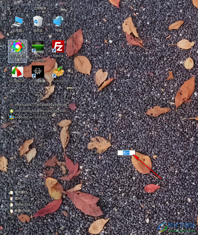Open the 写好的文件 folder
This screenshot has height=235, width=198.
click(x=22, y=205)
